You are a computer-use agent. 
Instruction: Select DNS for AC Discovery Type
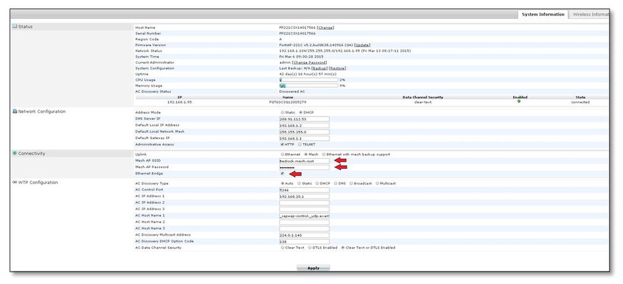click(336, 184)
